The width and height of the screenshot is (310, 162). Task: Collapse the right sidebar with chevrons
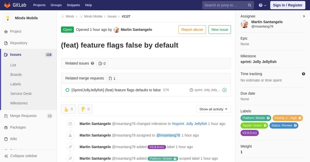tap(304, 16)
